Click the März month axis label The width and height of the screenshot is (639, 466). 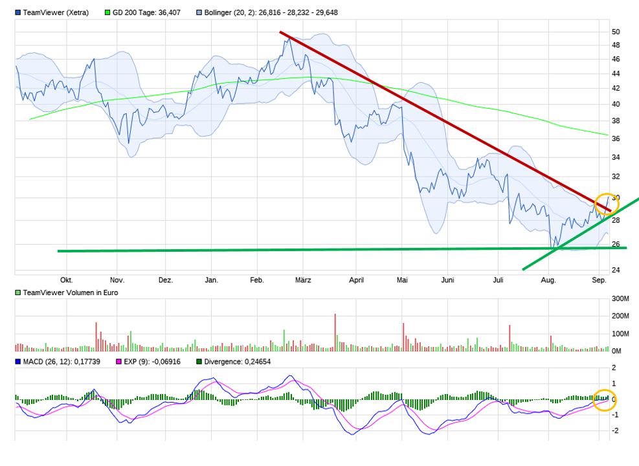pos(303,280)
